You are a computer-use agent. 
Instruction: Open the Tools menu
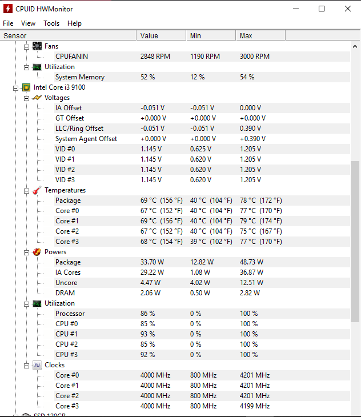point(51,23)
